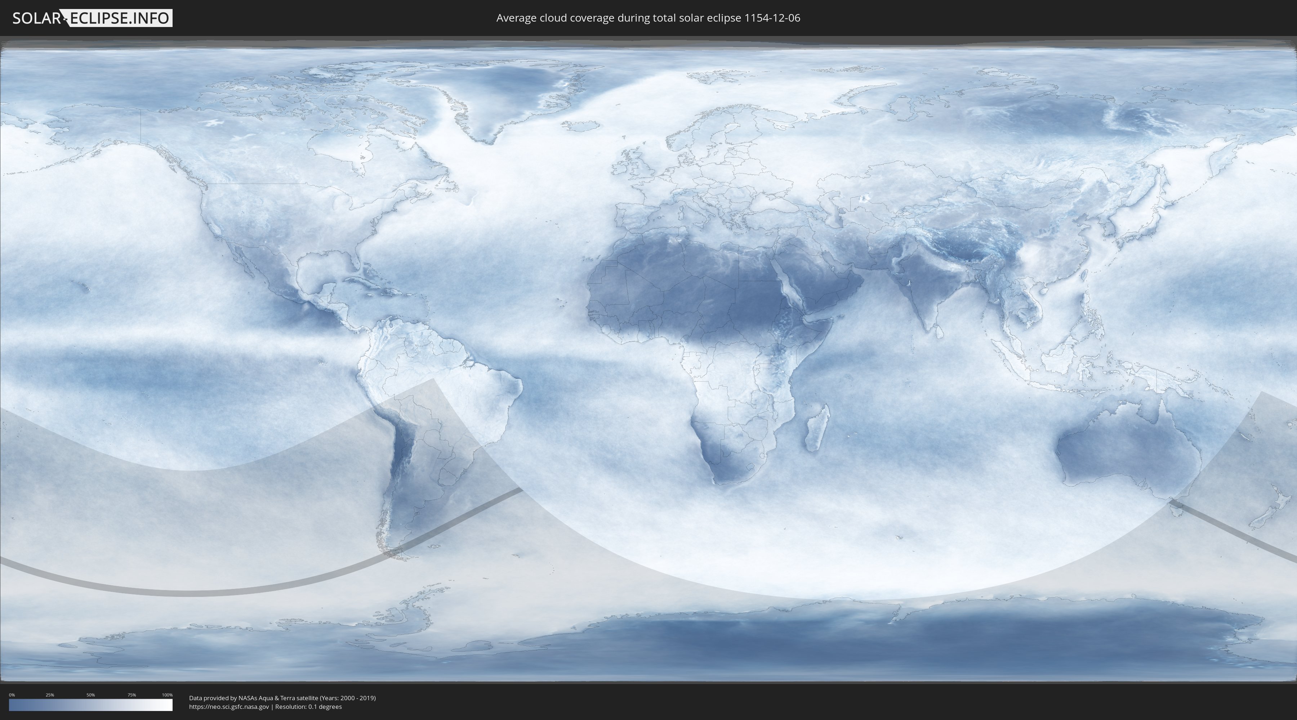Image resolution: width=1297 pixels, height=720 pixels.
Task: Click the 50% legend label
Action: [x=91, y=695]
